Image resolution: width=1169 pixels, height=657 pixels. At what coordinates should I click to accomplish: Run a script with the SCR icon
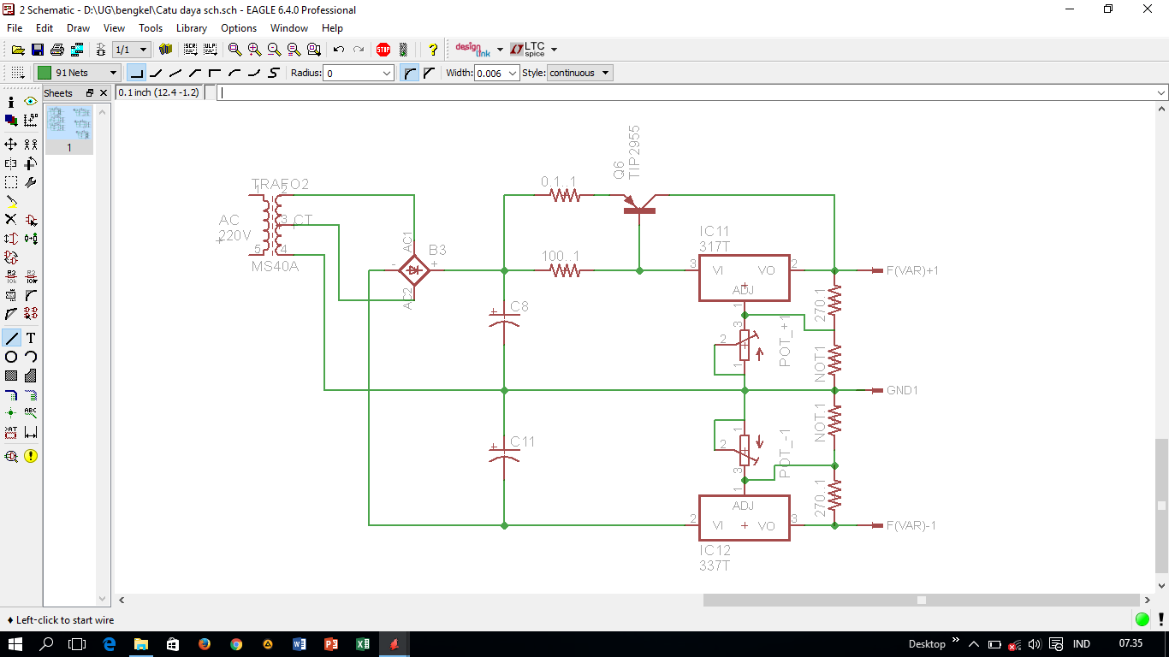(190, 50)
